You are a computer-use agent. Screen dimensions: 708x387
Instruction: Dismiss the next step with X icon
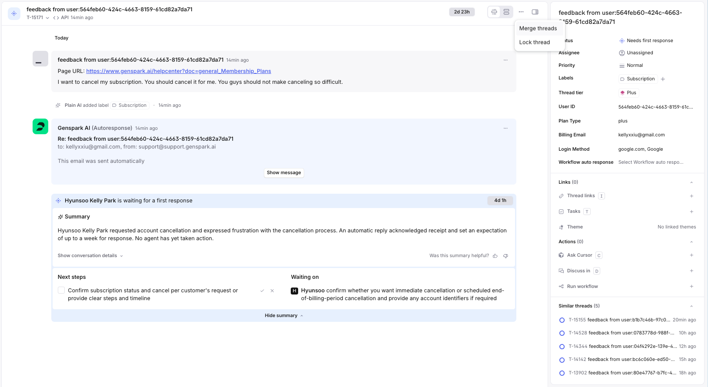coord(272,291)
